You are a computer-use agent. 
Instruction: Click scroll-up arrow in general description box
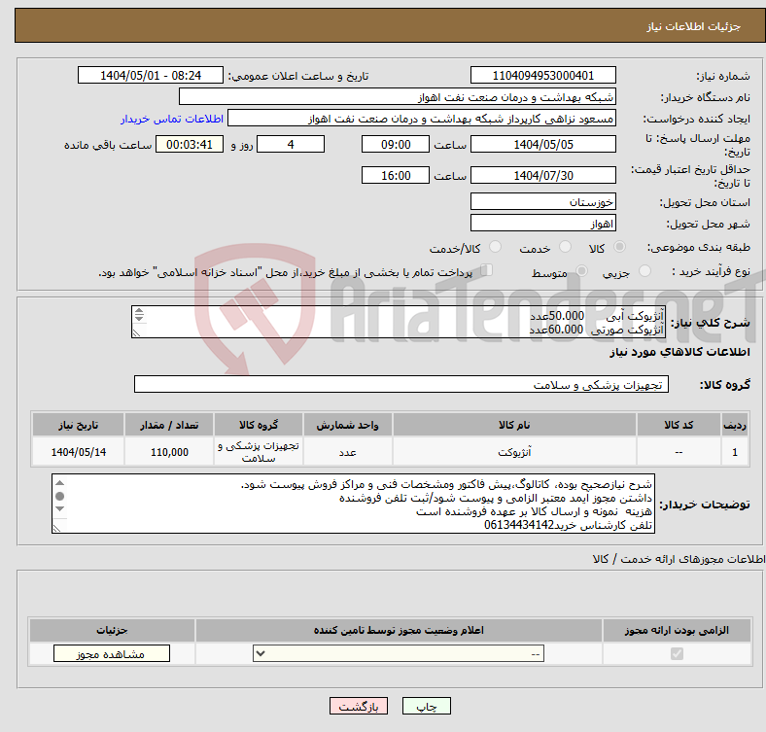[x=139, y=312]
